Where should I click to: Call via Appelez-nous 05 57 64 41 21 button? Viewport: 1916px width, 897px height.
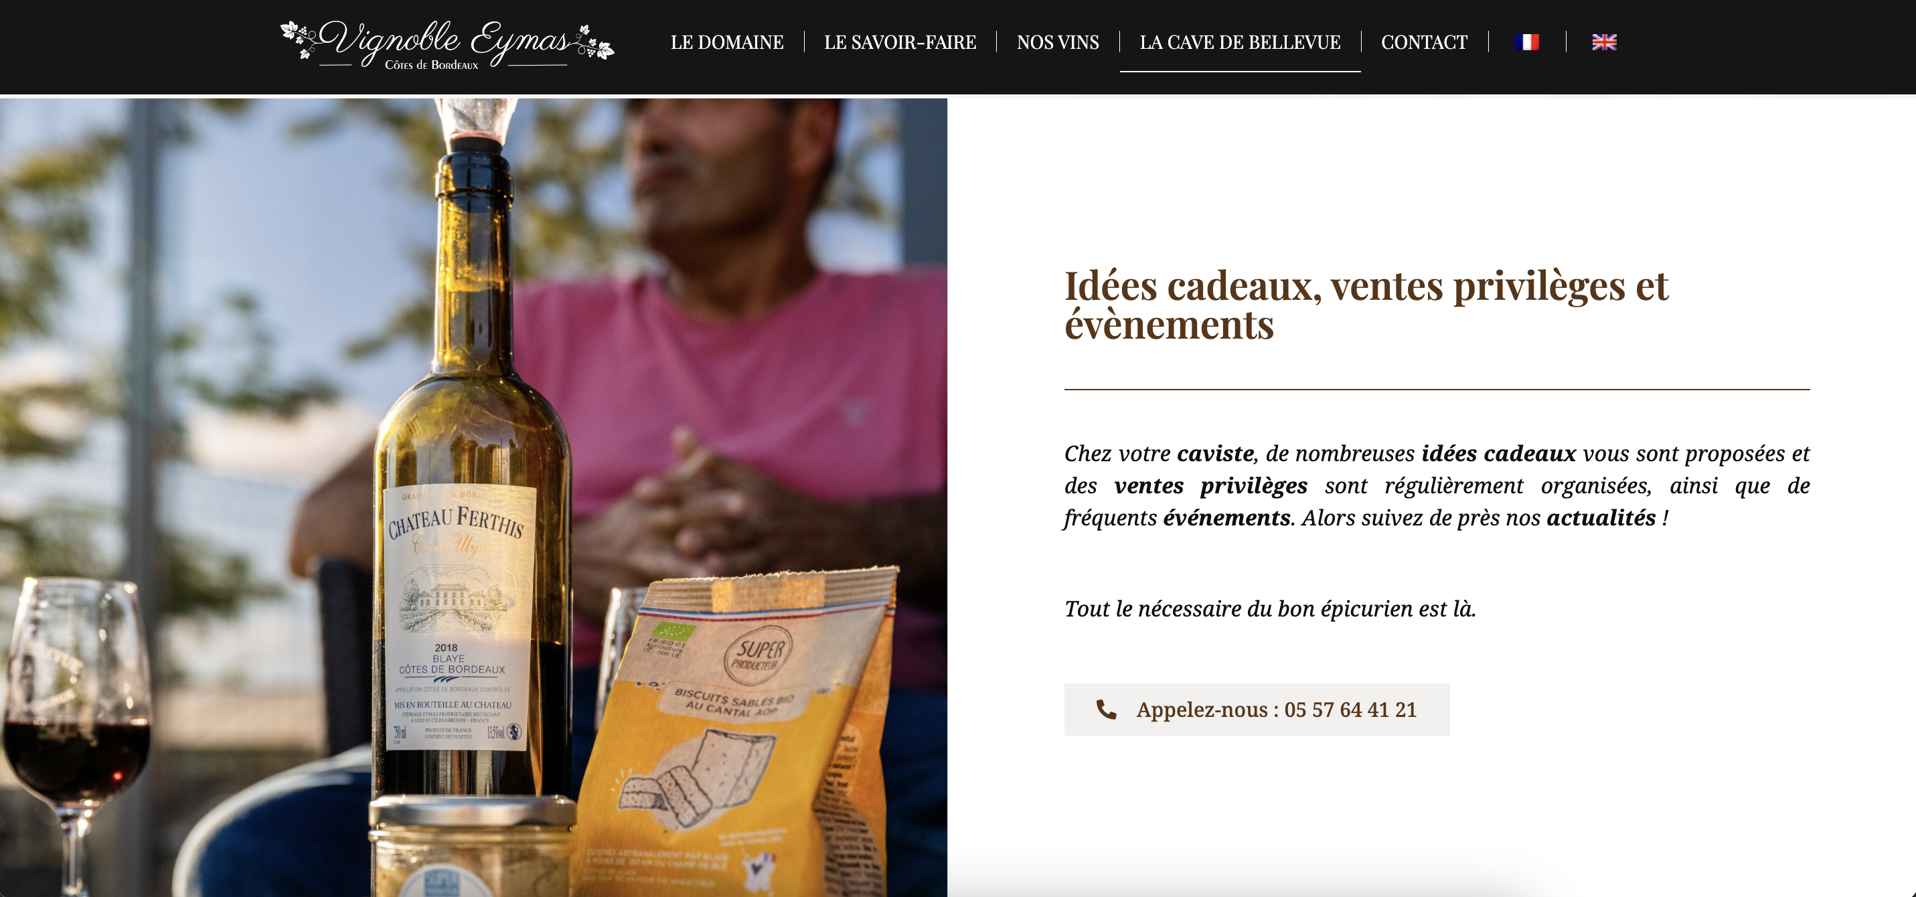(1257, 710)
